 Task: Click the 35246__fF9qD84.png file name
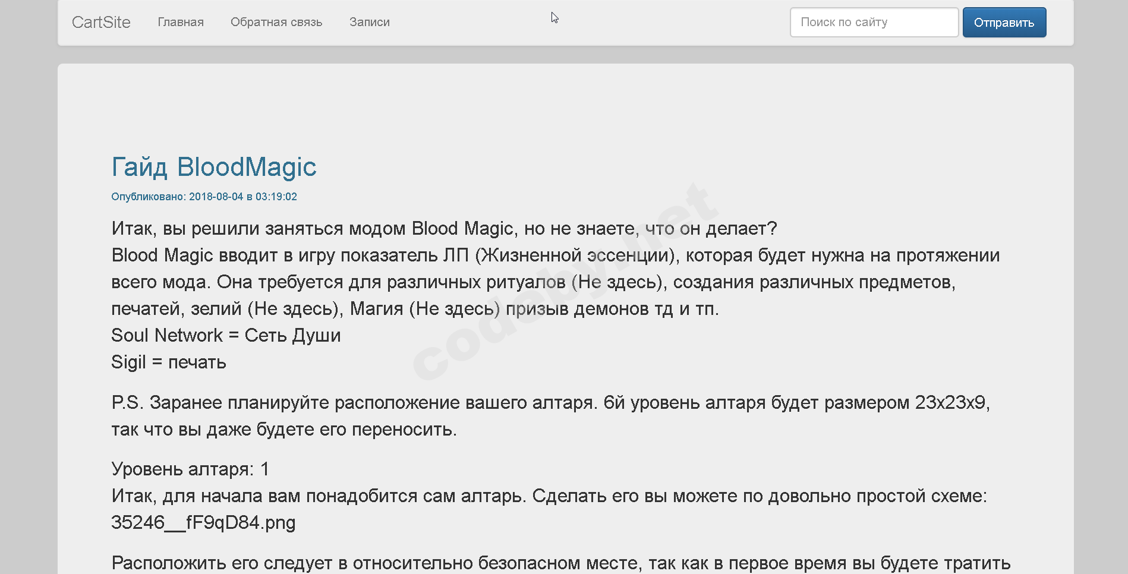(203, 522)
